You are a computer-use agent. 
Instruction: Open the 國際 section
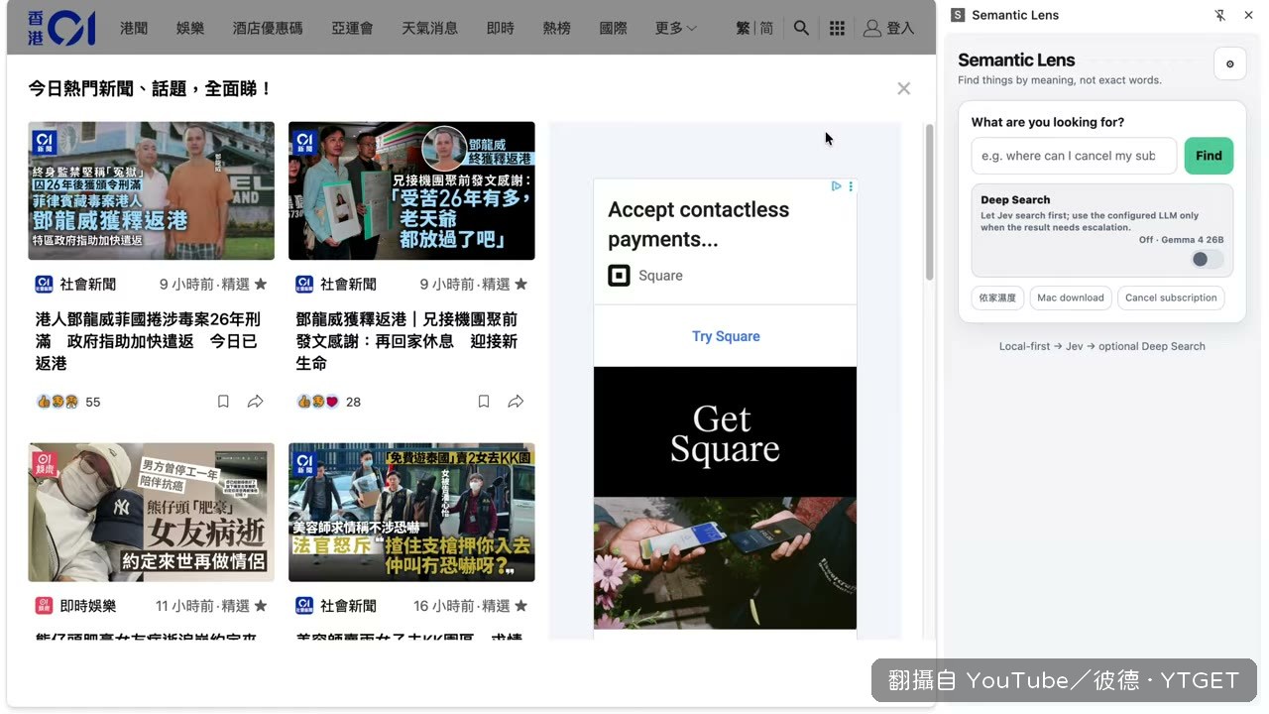click(614, 28)
